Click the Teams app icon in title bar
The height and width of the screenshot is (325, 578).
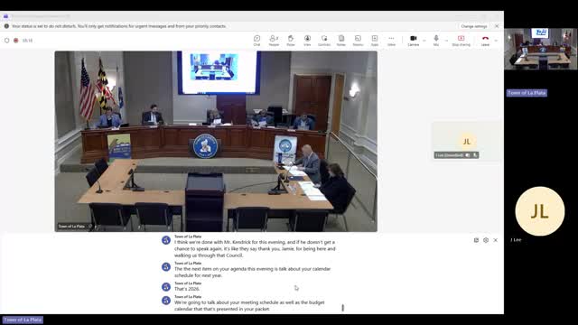pos(6,16)
